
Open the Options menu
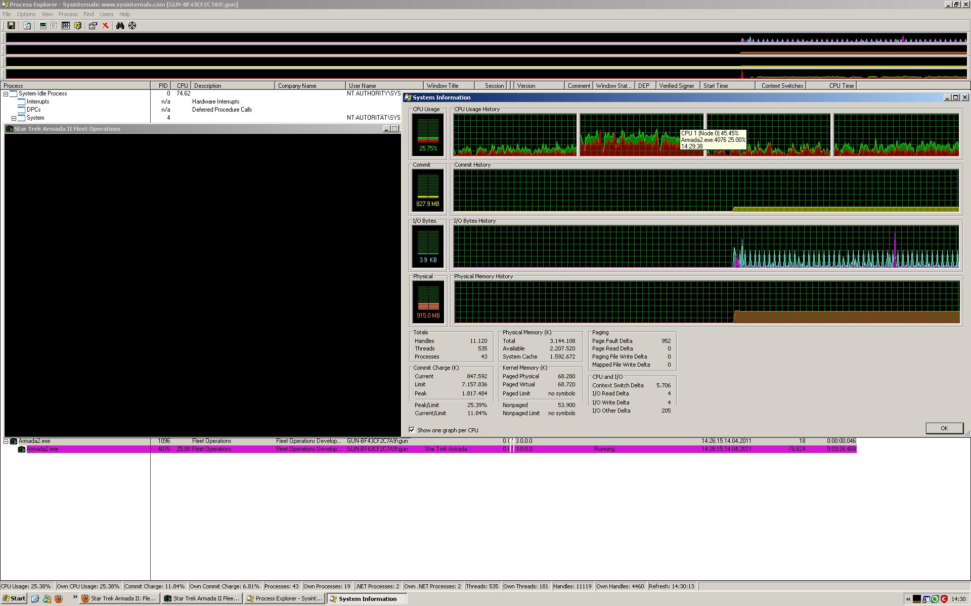[26, 14]
